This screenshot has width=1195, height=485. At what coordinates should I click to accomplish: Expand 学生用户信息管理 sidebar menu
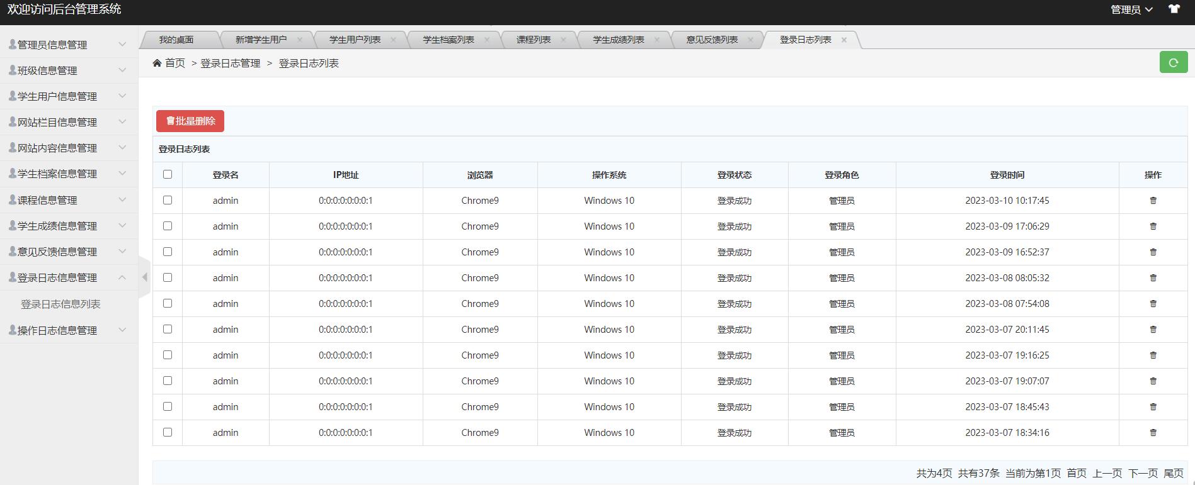(x=69, y=96)
